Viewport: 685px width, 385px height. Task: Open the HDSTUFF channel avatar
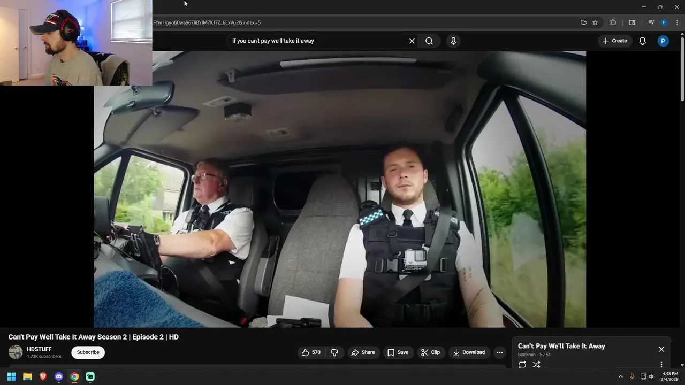[16, 352]
